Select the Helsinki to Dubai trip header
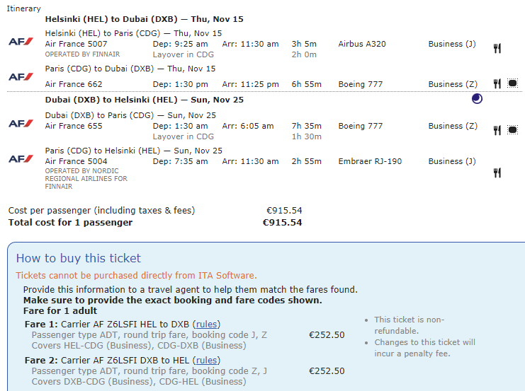The height and width of the screenshot is (391, 525). pos(144,19)
